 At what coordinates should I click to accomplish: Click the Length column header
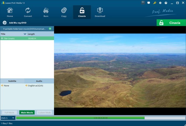[x=31, y=34]
